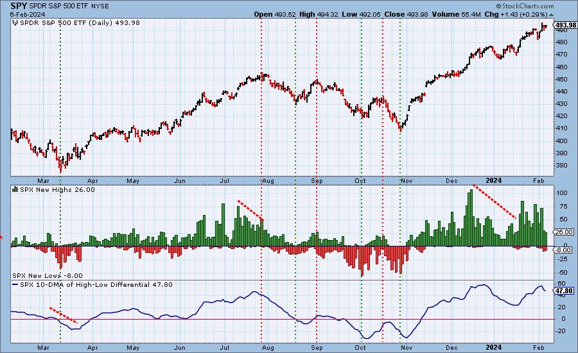578x353 pixels.
Task: Click the SPDR S&P 500 ETF (Daily) 493.98 legend
Action: pos(80,23)
